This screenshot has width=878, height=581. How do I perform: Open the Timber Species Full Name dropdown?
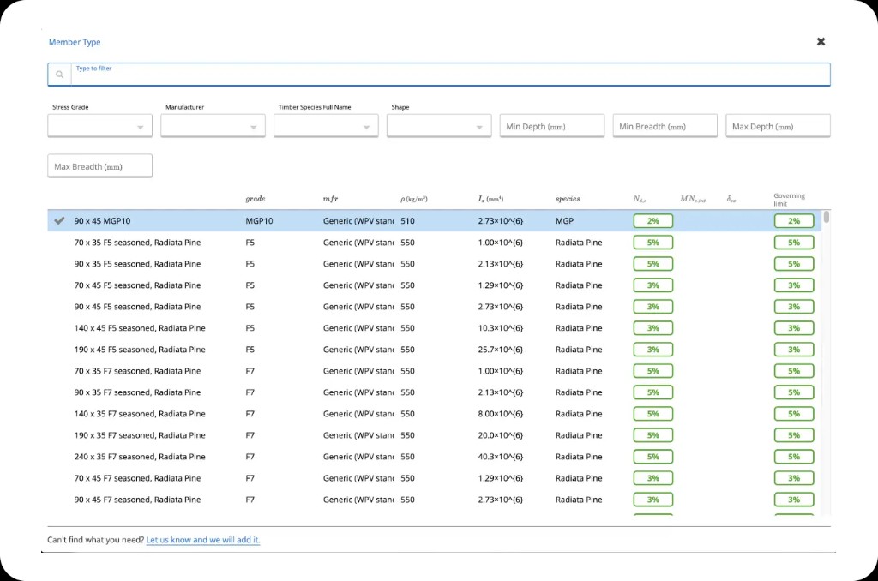(x=326, y=125)
